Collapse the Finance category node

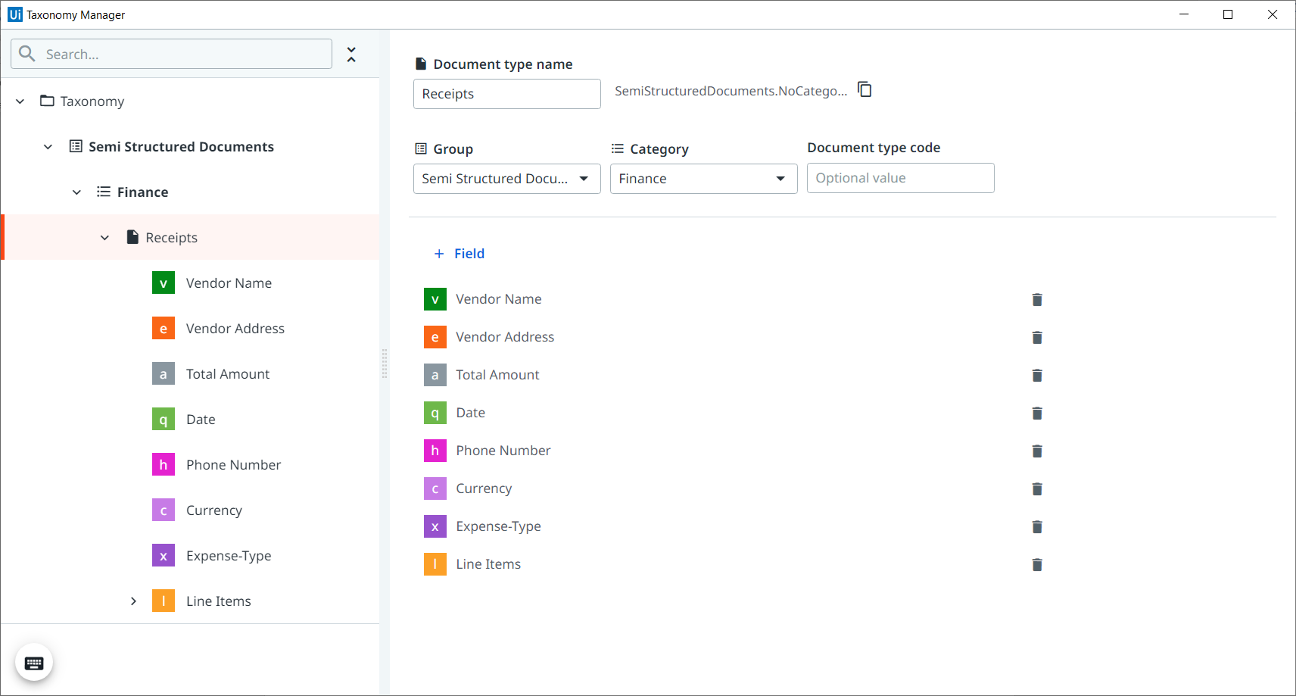coord(76,192)
